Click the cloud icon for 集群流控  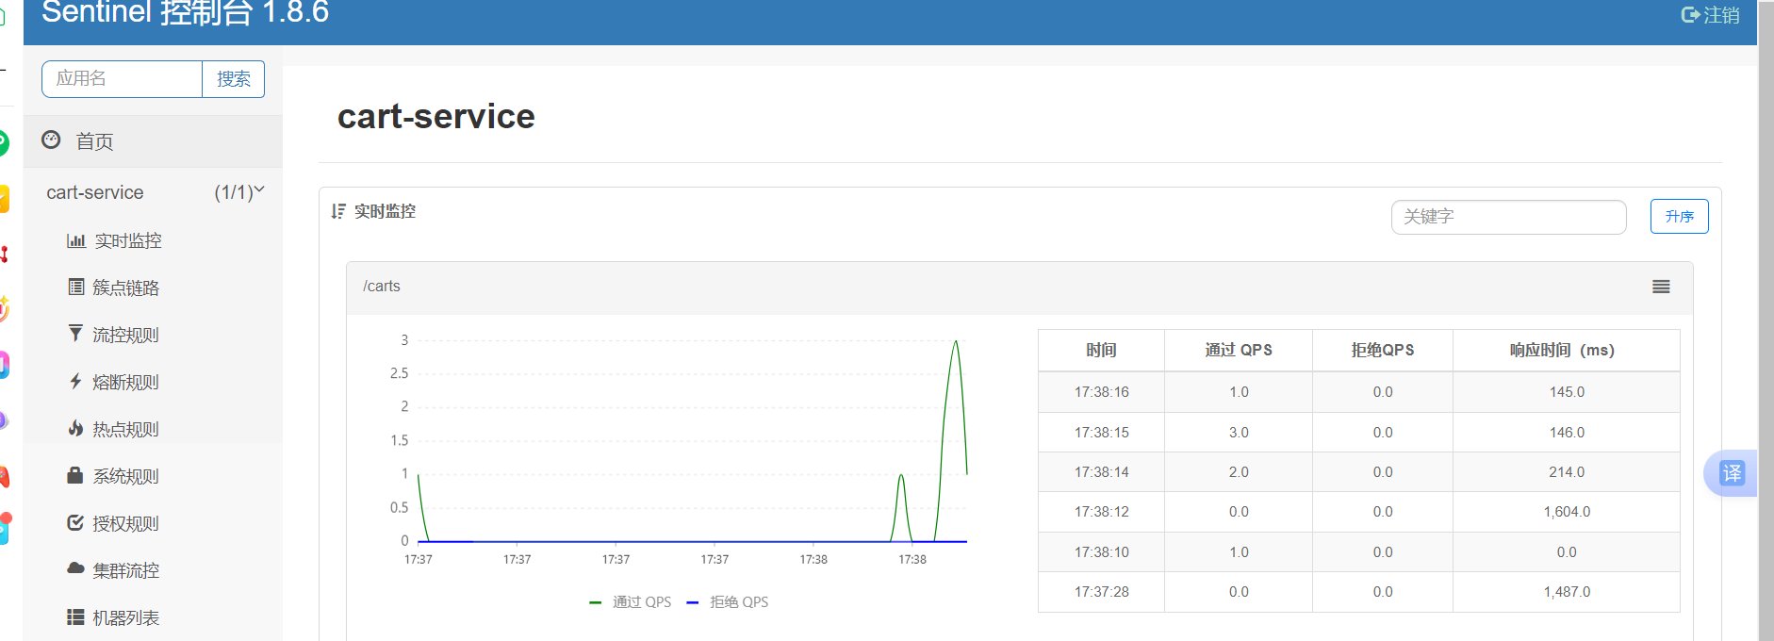click(x=75, y=568)
